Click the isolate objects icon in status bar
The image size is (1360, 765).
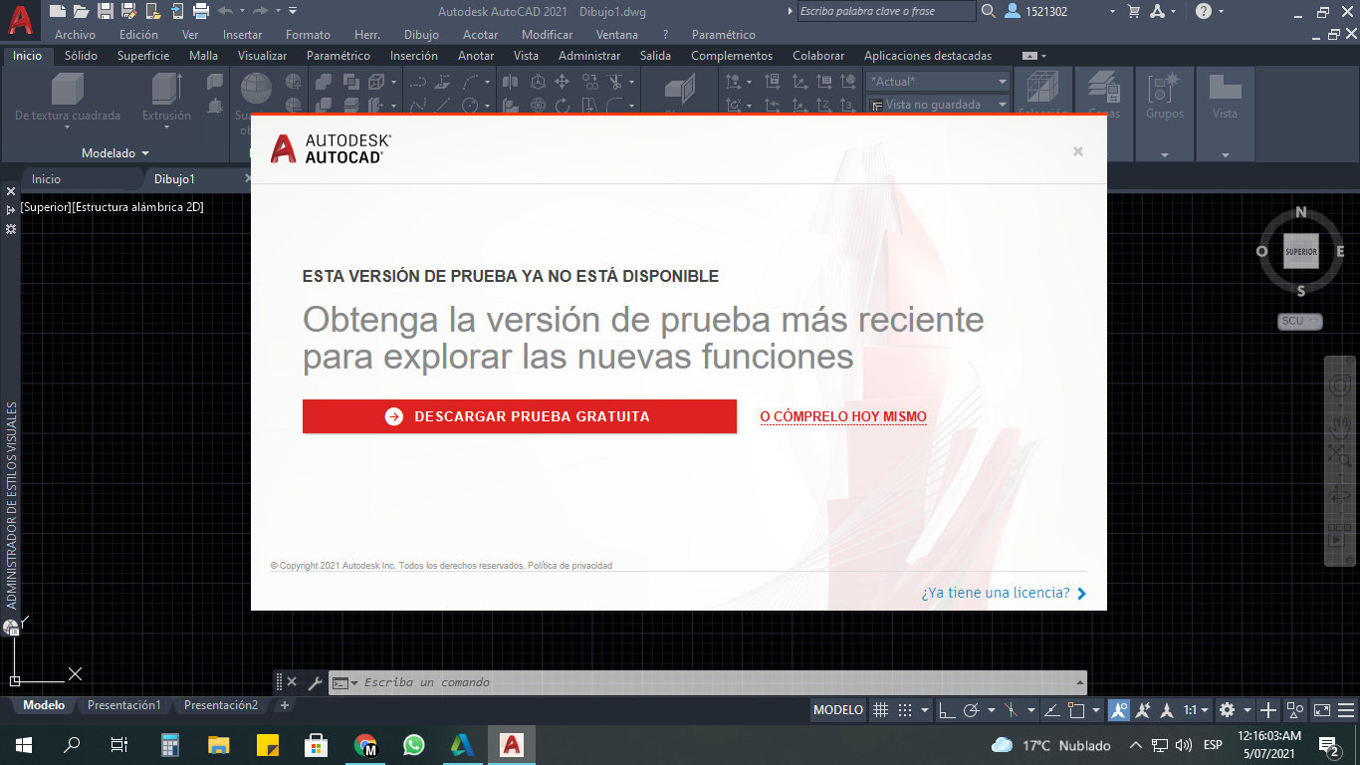(1294, 709)
